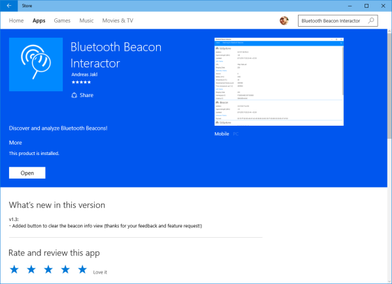Image resolution: width=392 pixels, height=284 pixels.
Task: Minimize the Store window
Action: [x=350, y=6]
